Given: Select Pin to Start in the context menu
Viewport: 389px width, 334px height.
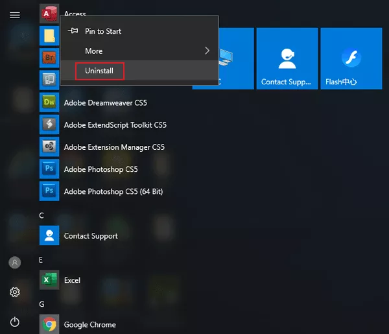Looking at the screenshot, I should [139, 31].
